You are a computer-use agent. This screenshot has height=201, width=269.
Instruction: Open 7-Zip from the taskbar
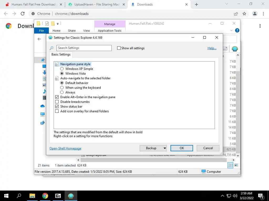58,196
